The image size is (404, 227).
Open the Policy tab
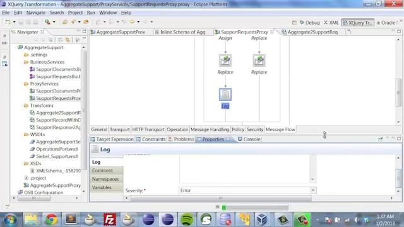tap(238, 129)
